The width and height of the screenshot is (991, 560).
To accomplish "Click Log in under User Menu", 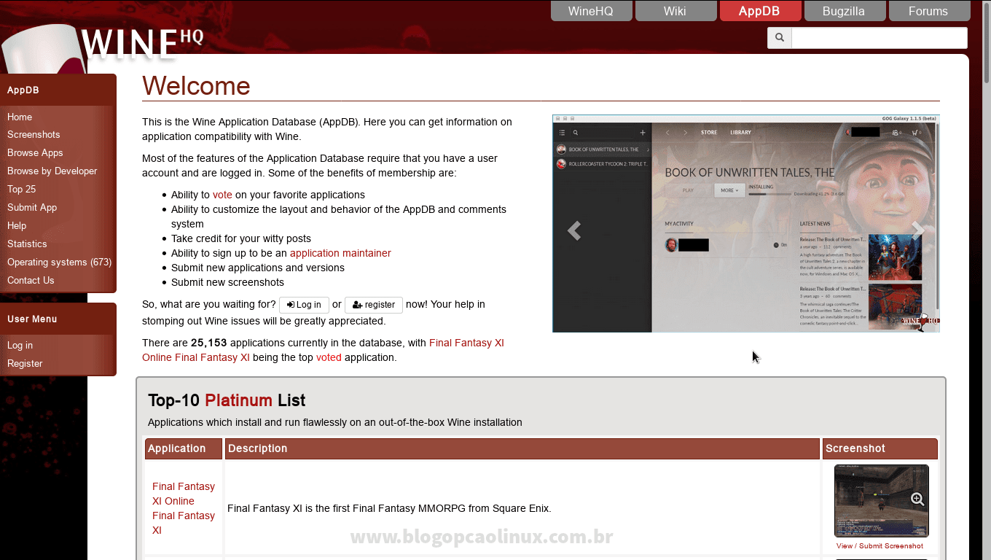I will click(20, 346).
